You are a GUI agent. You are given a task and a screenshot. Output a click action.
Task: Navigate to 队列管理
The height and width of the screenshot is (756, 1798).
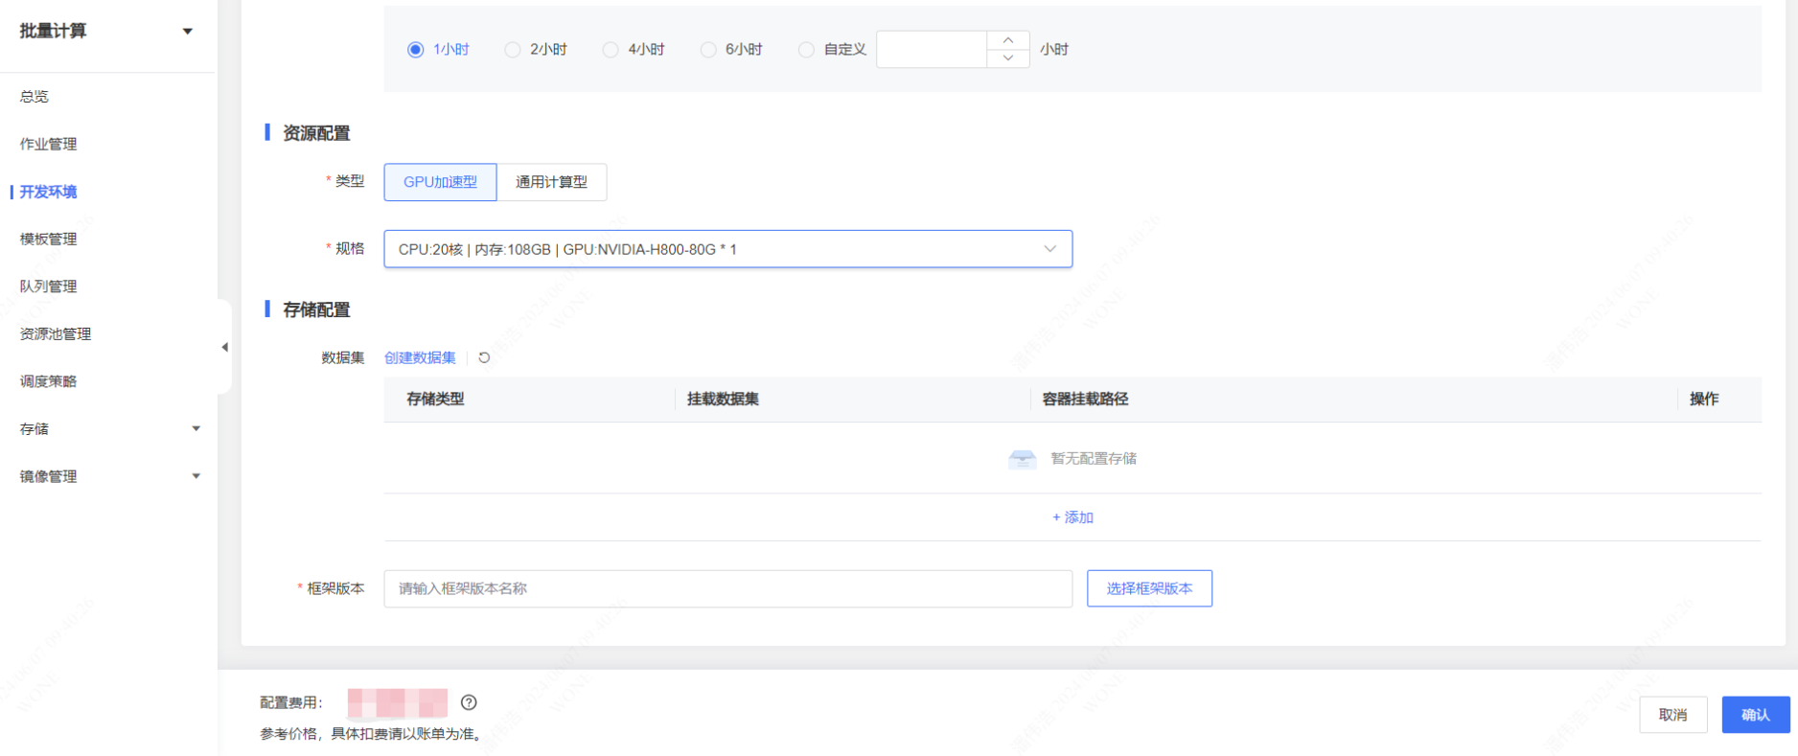click(x=49, y=286)
